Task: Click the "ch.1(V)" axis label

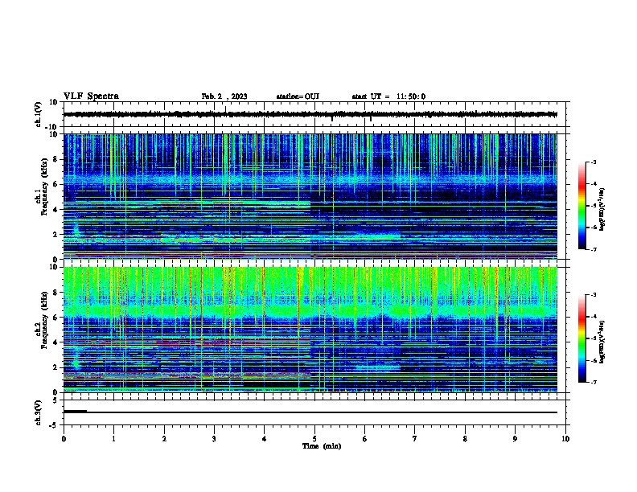Action: pyautogui.click(x=38, y=114)
